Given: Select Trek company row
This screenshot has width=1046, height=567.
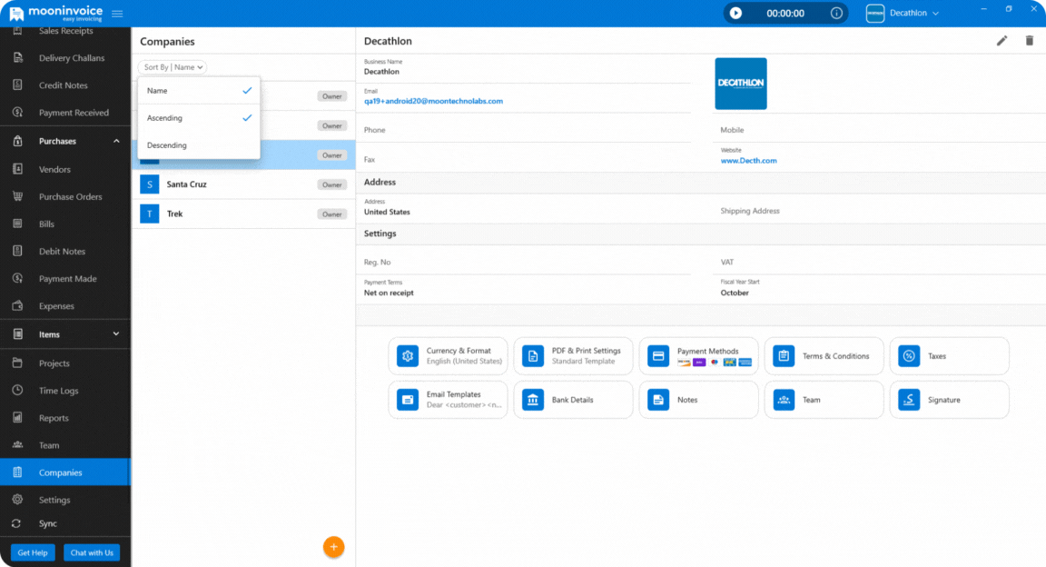Looking at the screenshot, I should pos(243,214).
